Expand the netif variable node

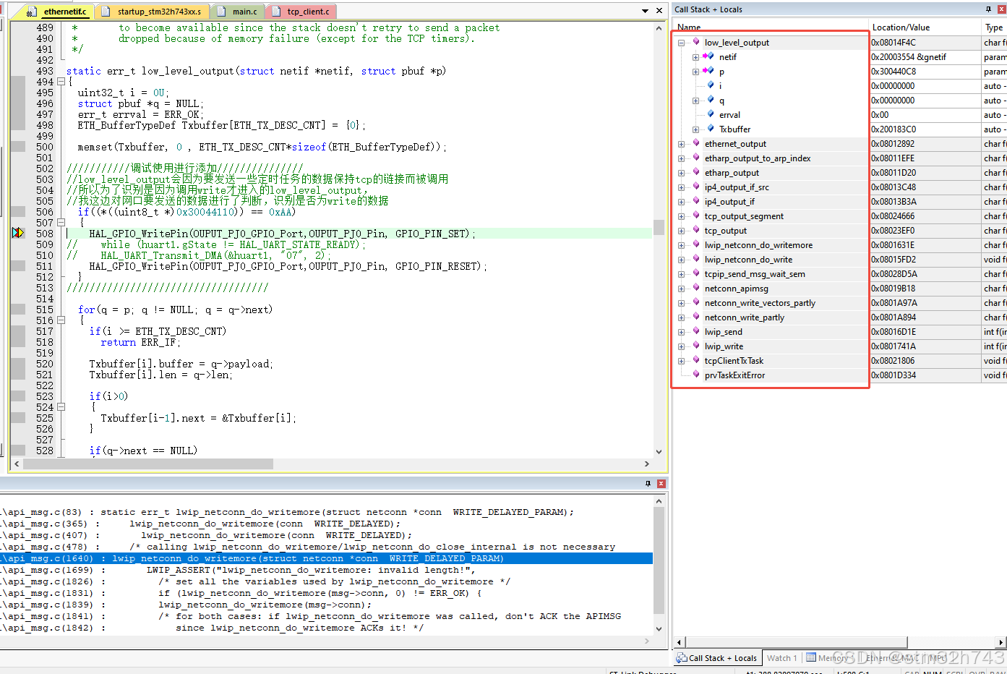point(695,56)
